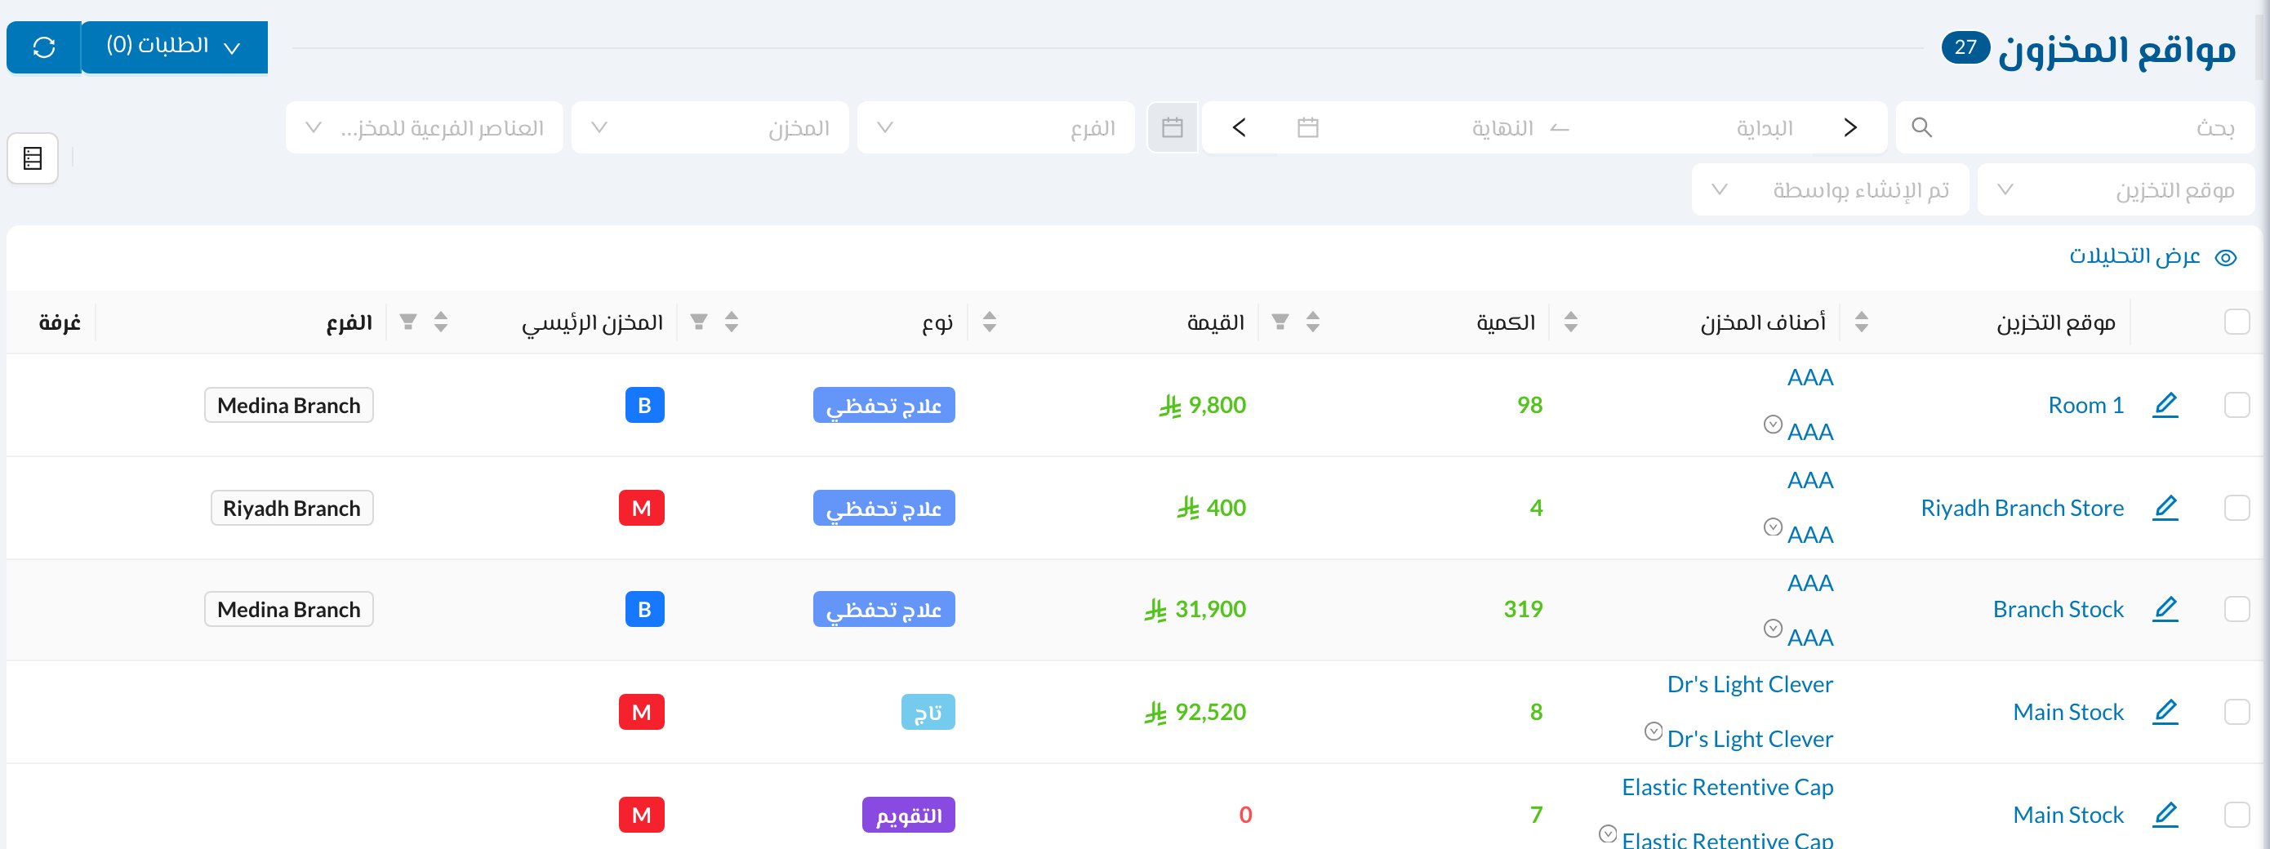Check the Riyadh Branch Store row checkbox

pyautogui.click(x=2237, y=508)
